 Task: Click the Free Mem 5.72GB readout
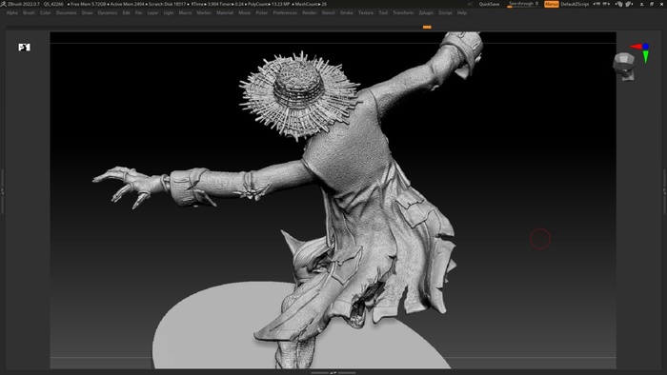89,4
